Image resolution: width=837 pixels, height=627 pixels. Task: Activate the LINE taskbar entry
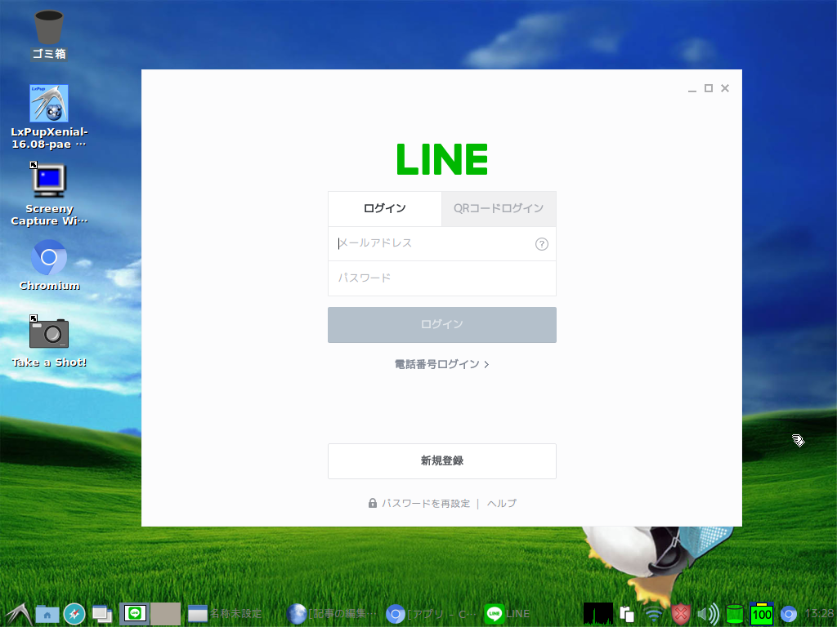[508, 614]
